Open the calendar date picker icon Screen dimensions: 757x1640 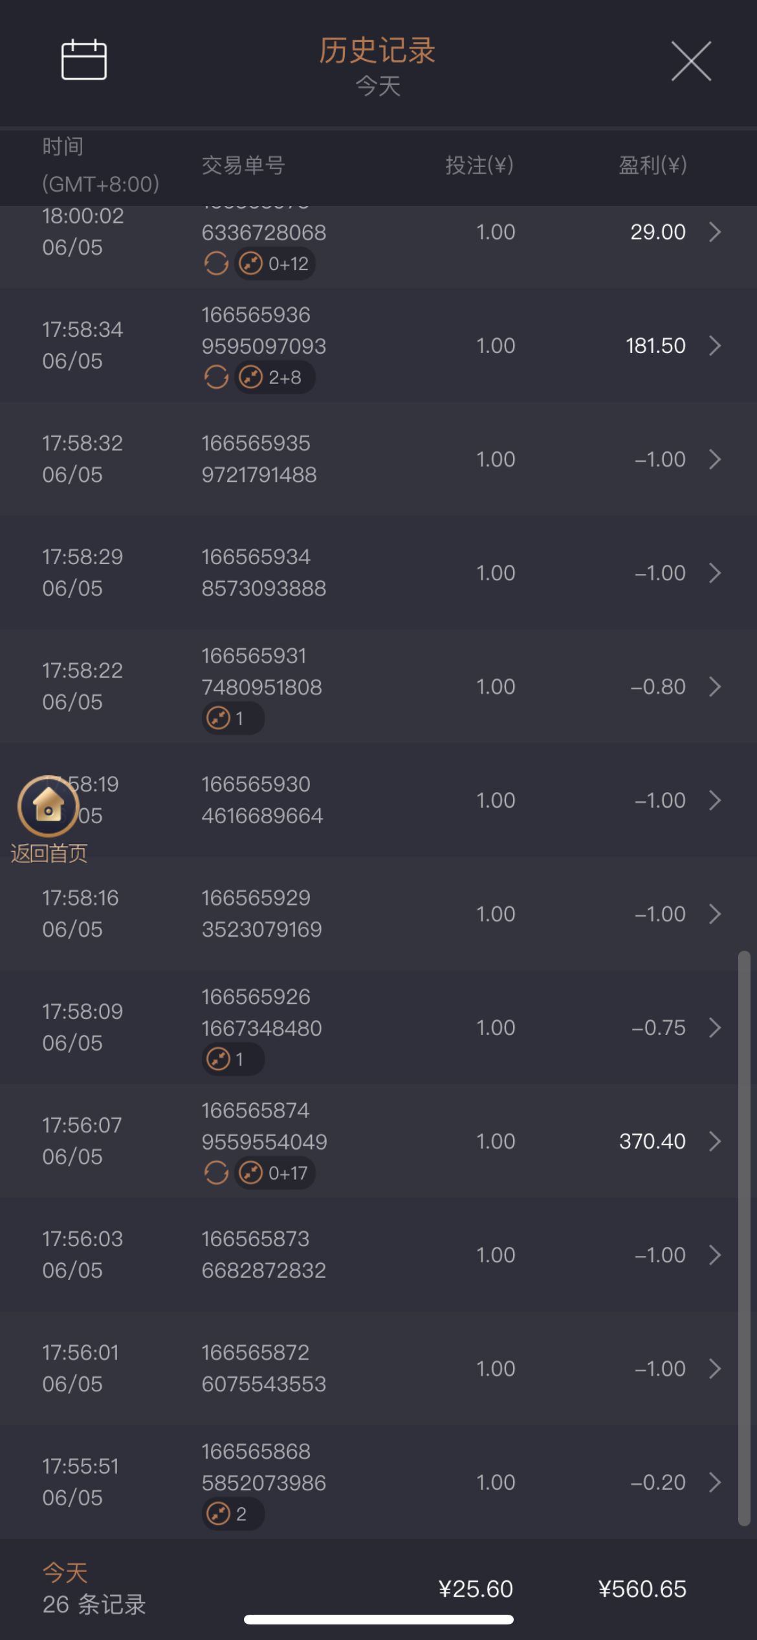click(83, 60)
